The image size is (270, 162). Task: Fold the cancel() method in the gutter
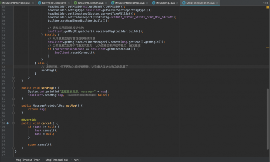tap(13, 123)
